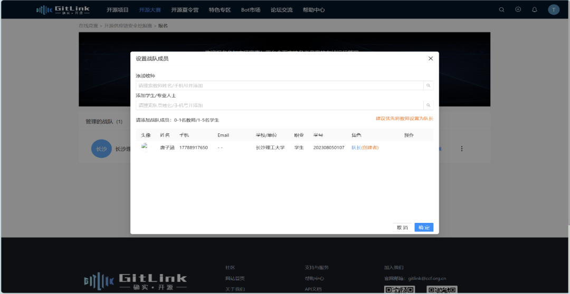The image size is (570, 294).
Task: Click the search icon in 添加学生/专业人士 field
Action: click(428, 105)
